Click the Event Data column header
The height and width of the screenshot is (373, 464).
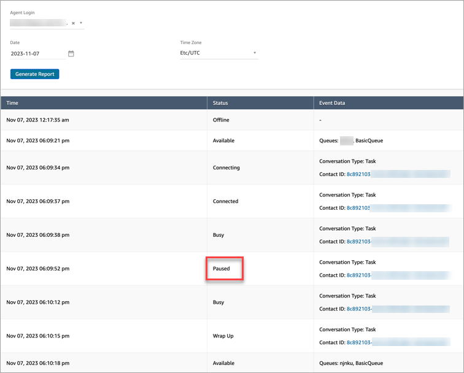(x=332, y=103)
